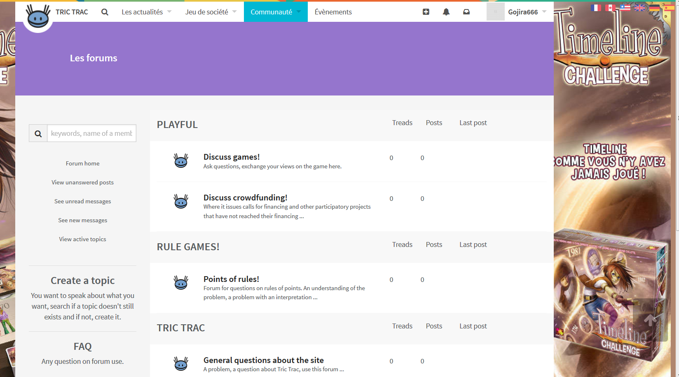Click the Discuss crowdfunding! forum mascot icon
The height and width of the screenshot is (377, 679).
tap(181, 201)
